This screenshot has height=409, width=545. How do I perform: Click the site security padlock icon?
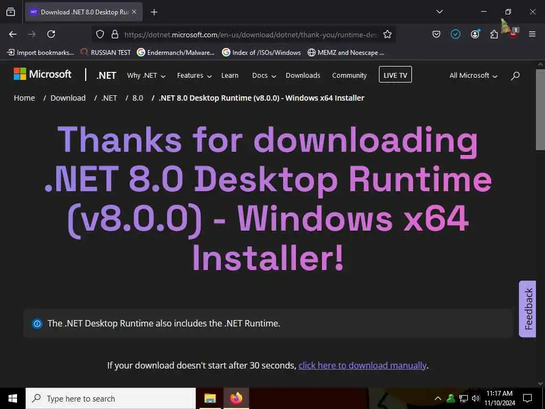[115, 34]
